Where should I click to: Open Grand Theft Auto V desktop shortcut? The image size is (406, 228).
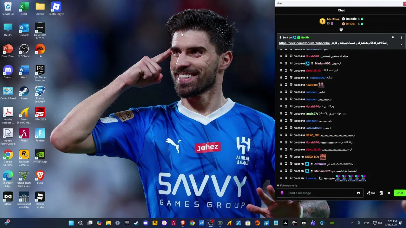tap(24, 179)
